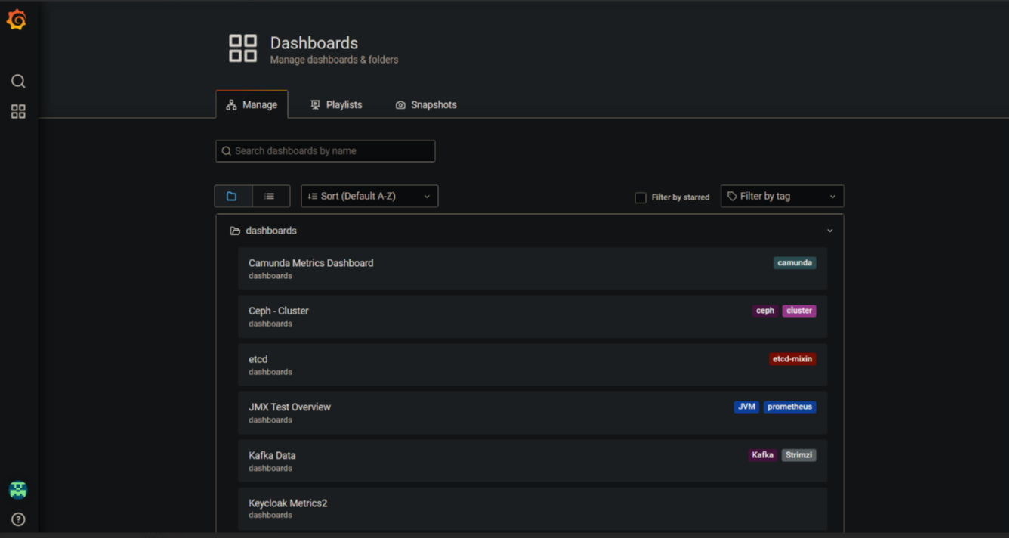
Task: Open the Camunda Metrics Dashboard
Action: (x=533, y=268)
